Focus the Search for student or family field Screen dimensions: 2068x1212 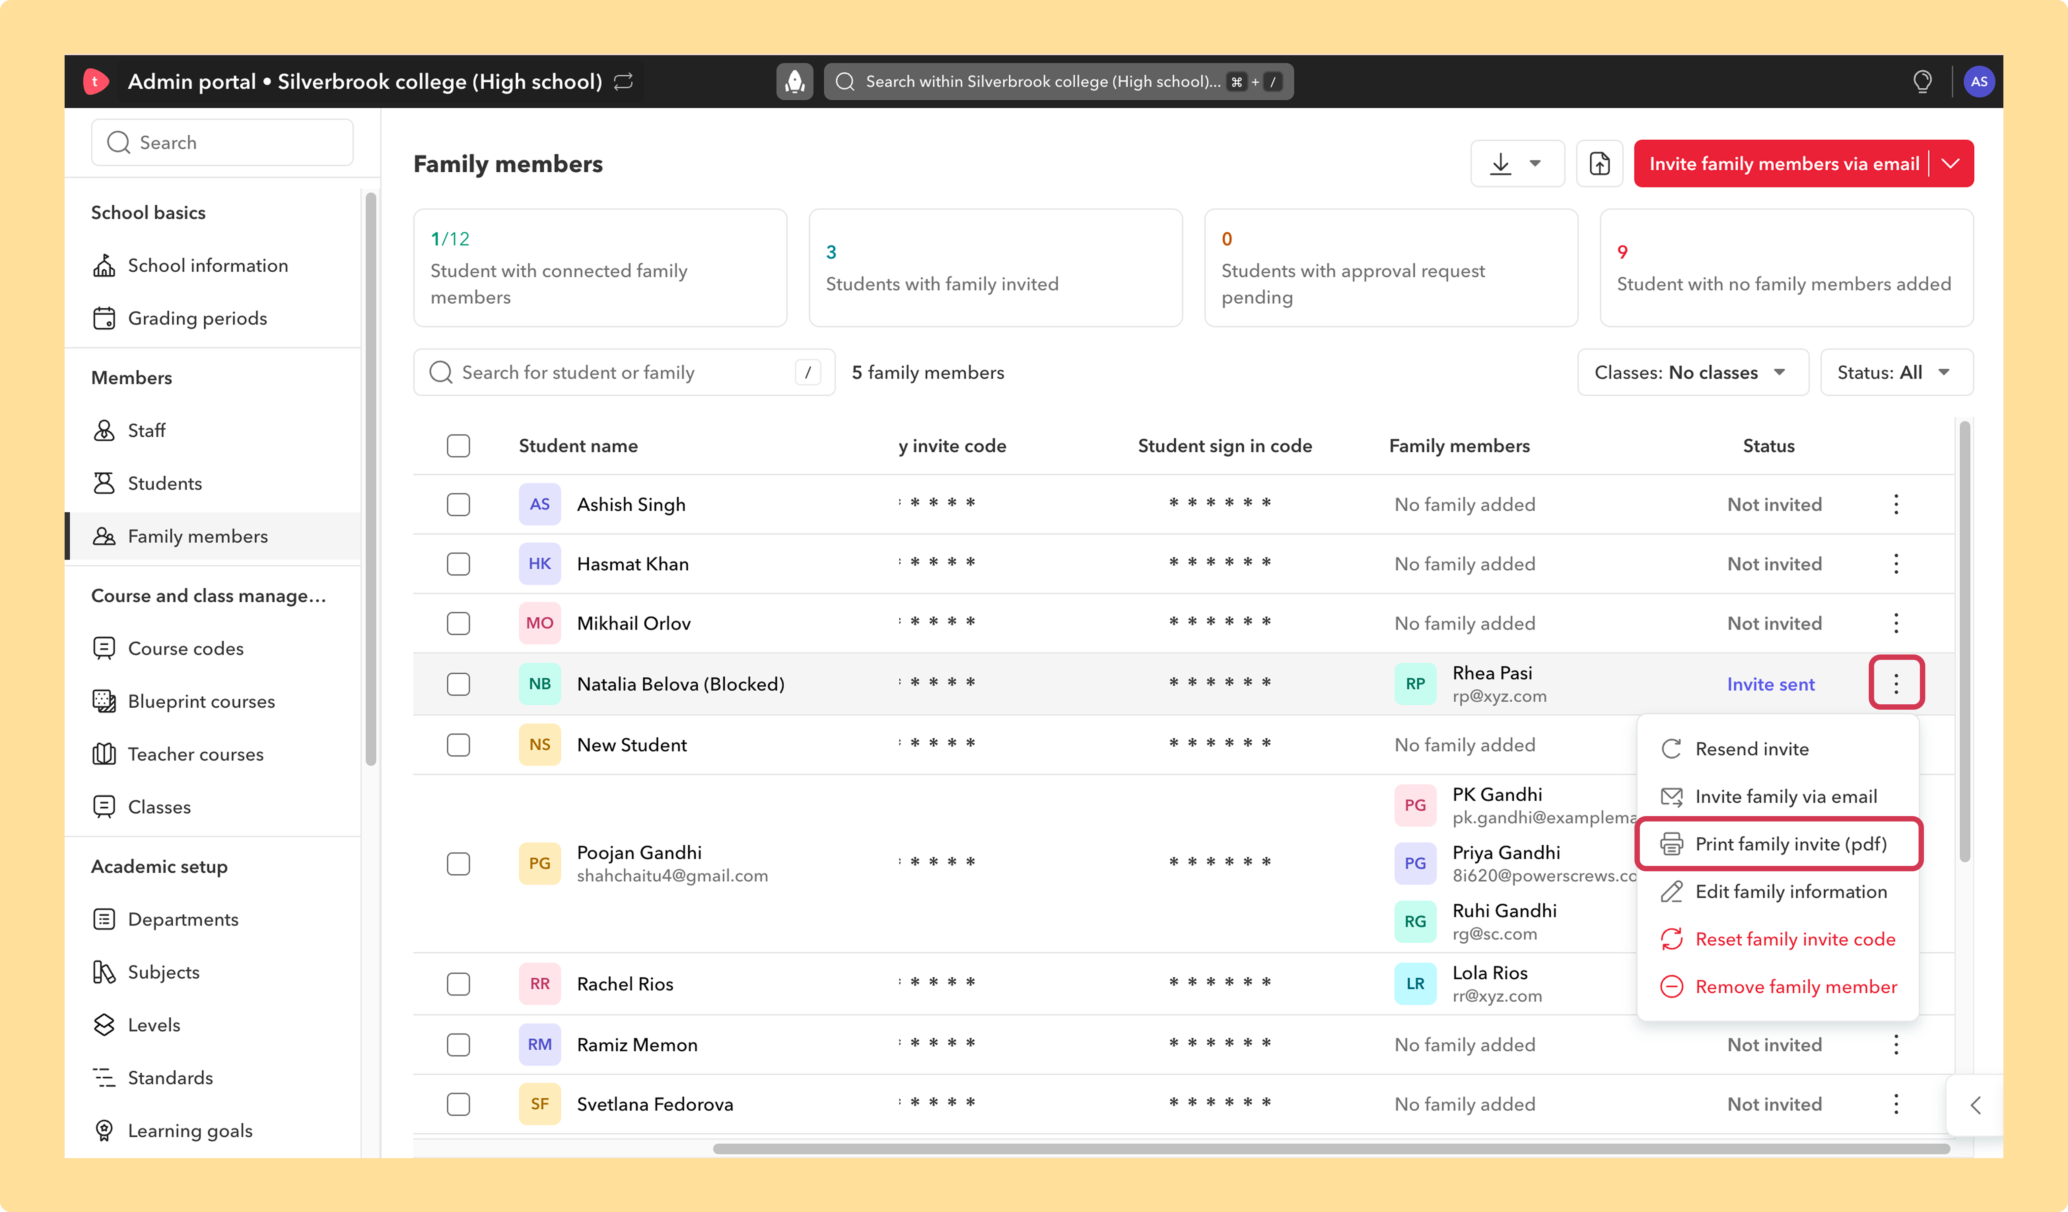624,373
